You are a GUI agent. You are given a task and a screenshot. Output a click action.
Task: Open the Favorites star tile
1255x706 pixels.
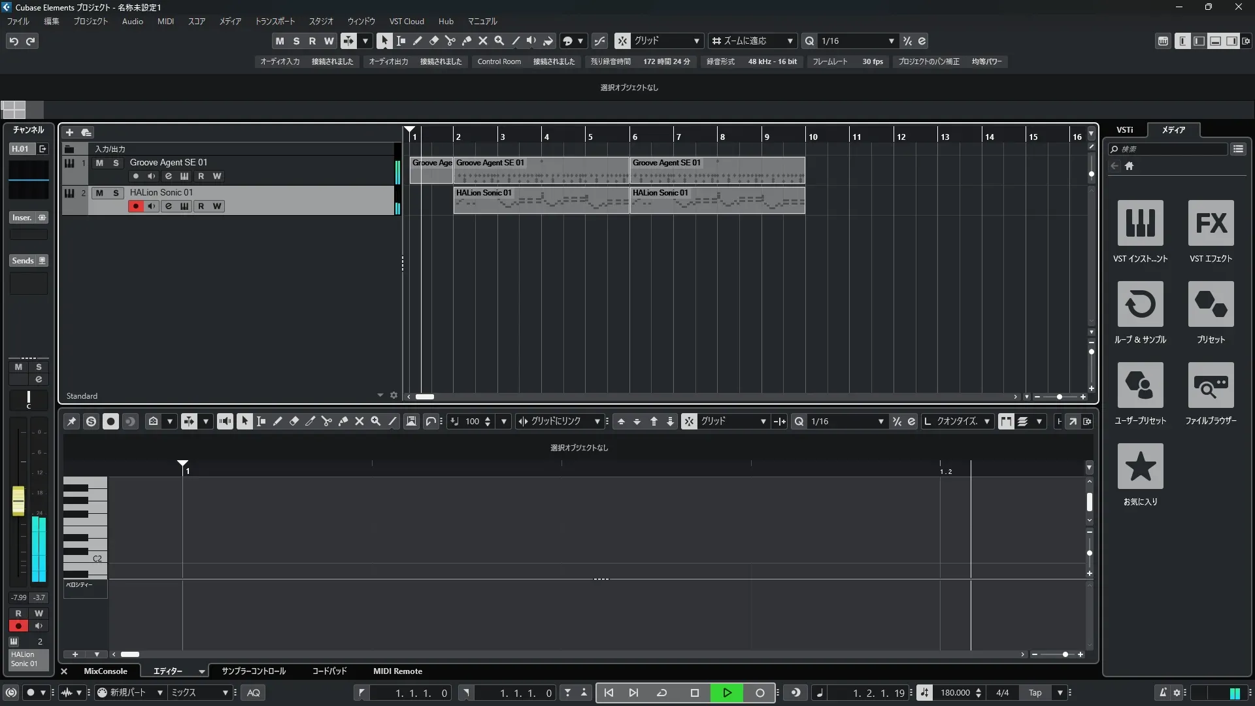(x=1140, y=466)
